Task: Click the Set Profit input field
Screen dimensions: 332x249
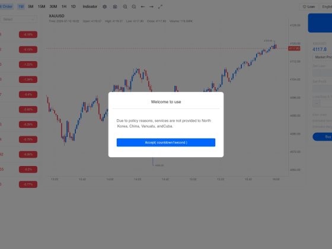Action: point(323,88)
